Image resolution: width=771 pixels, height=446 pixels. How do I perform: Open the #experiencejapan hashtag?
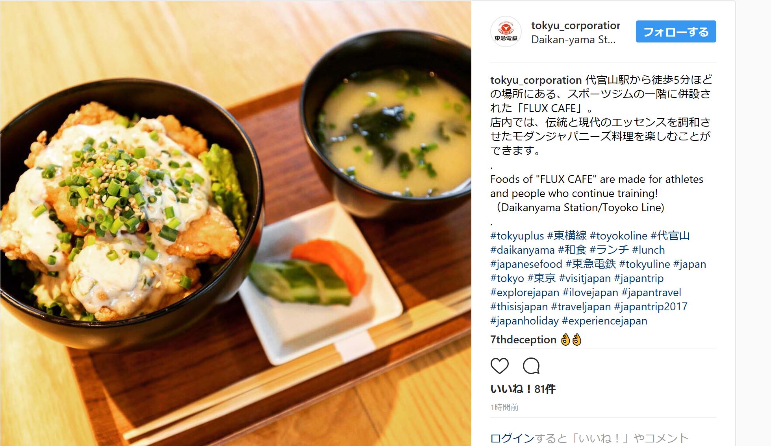604,321
